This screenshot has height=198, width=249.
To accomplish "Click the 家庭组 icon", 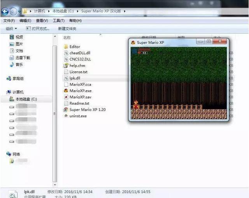I will click(x=9, y=79).
